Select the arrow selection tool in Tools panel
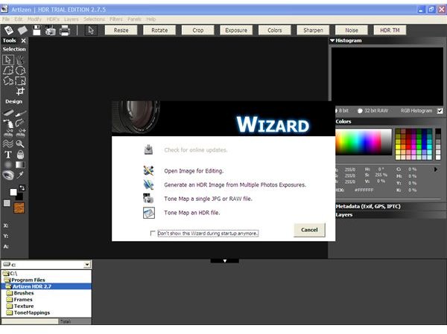 8,60
